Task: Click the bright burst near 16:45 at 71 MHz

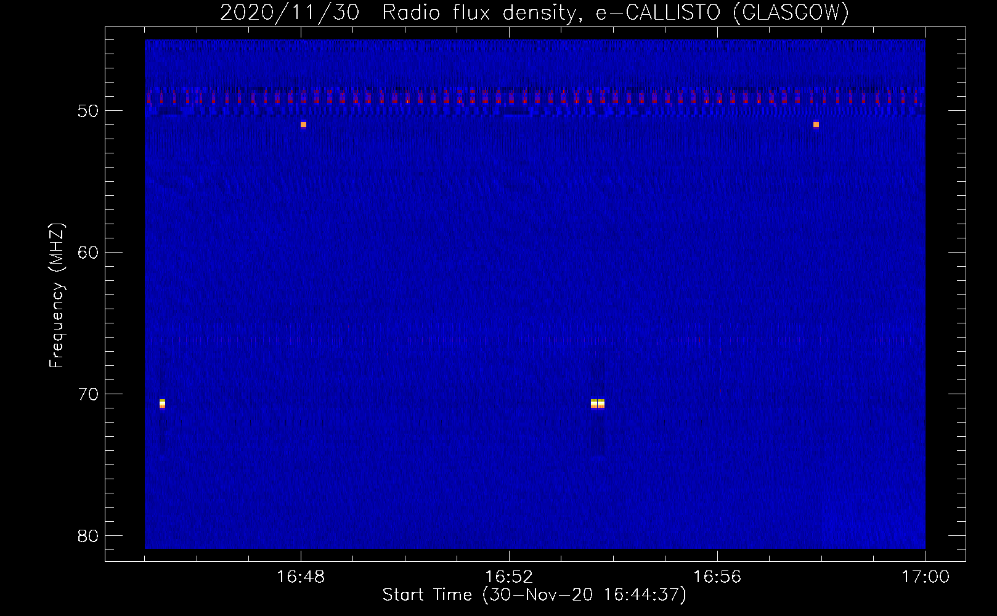Action: coord(162,403)
